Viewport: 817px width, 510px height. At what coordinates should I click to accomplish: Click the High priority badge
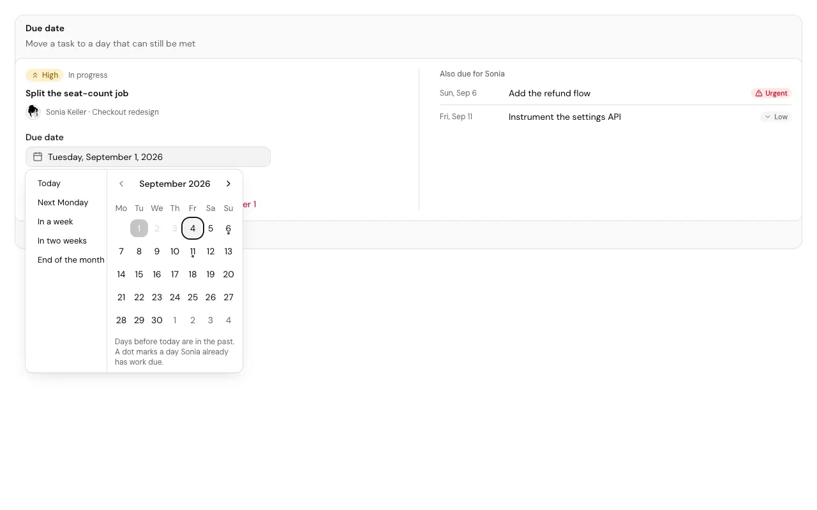click(x=45, y=75)
